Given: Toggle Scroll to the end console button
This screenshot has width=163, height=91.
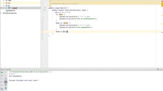Looking at the screenshot, I should 6,82.
